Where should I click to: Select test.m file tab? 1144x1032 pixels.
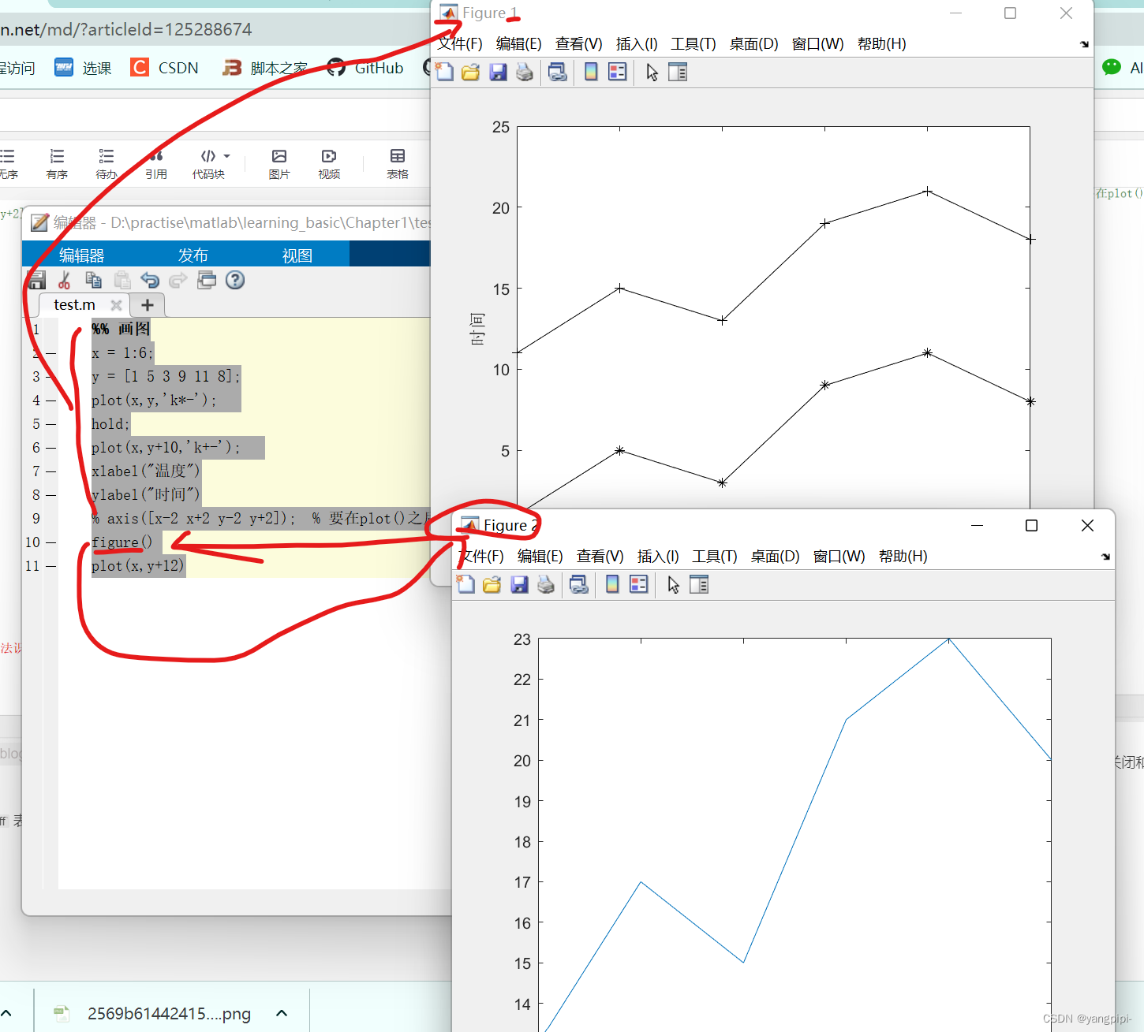(74, 305)
